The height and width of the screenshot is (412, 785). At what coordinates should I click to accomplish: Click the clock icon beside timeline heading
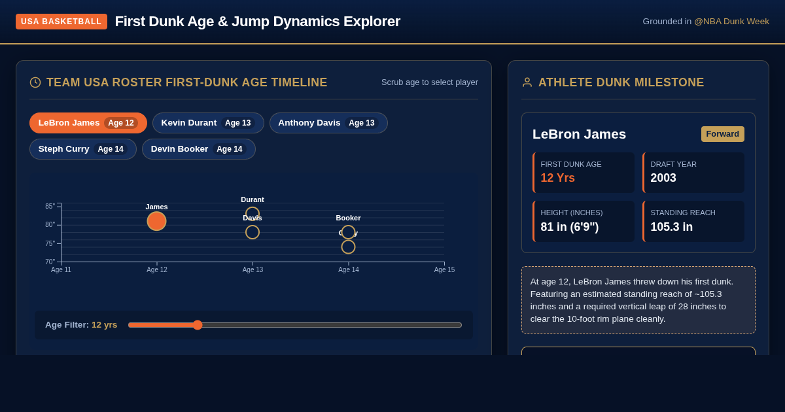[x=35, y=82]
